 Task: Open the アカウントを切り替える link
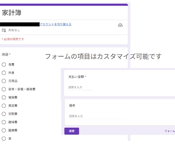[56, 24]
